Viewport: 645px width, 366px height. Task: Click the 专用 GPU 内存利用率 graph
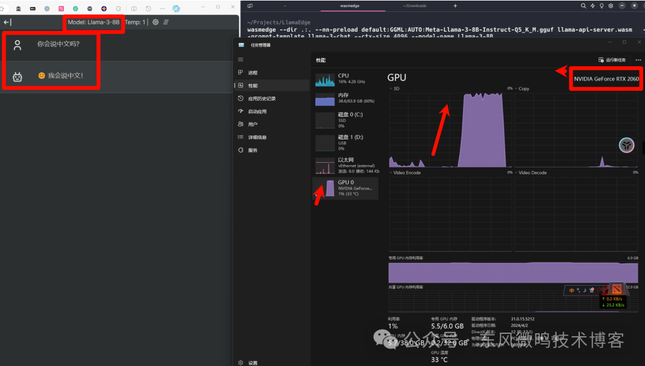point(513,272)
